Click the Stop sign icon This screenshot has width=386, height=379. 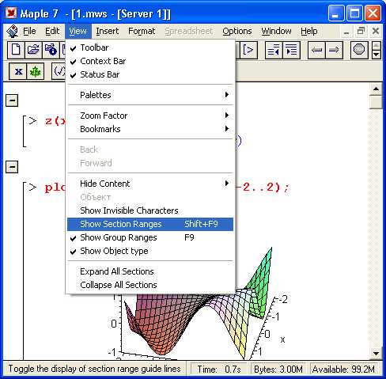[x=359, y=50]
